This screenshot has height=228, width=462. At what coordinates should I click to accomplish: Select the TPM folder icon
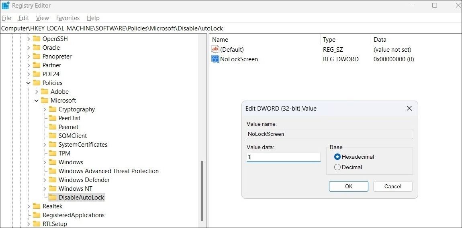tap(53, 153)
